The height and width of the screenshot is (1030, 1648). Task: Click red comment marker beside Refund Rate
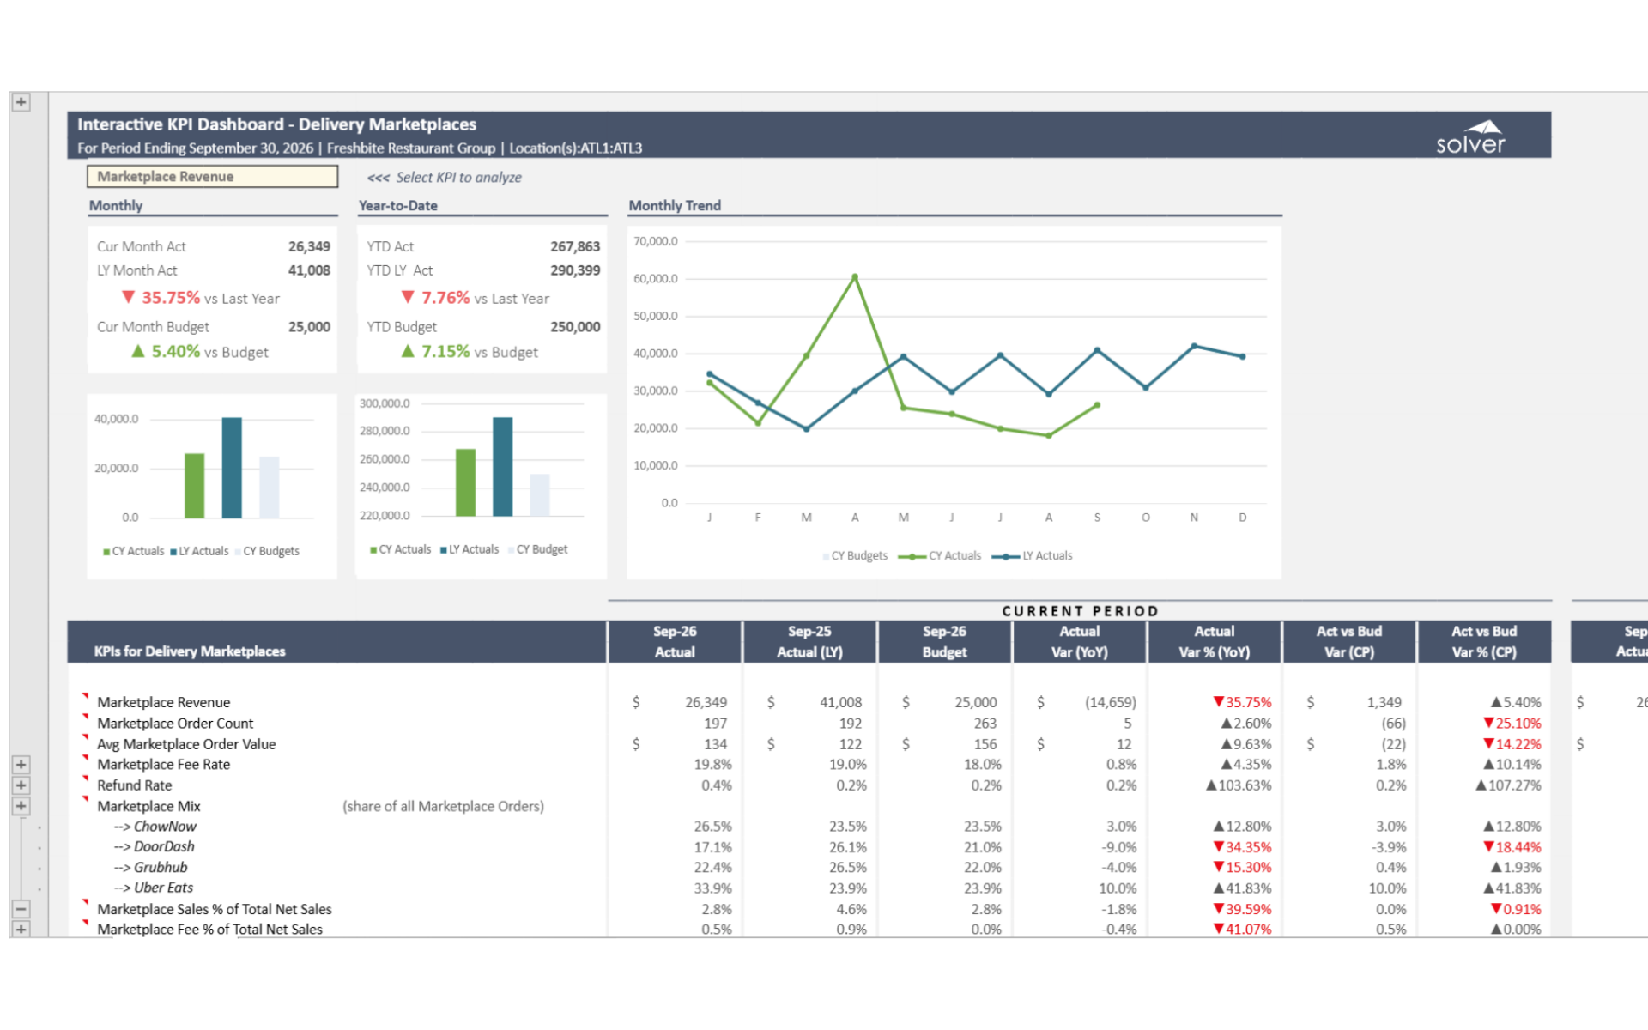coord(85,778)
